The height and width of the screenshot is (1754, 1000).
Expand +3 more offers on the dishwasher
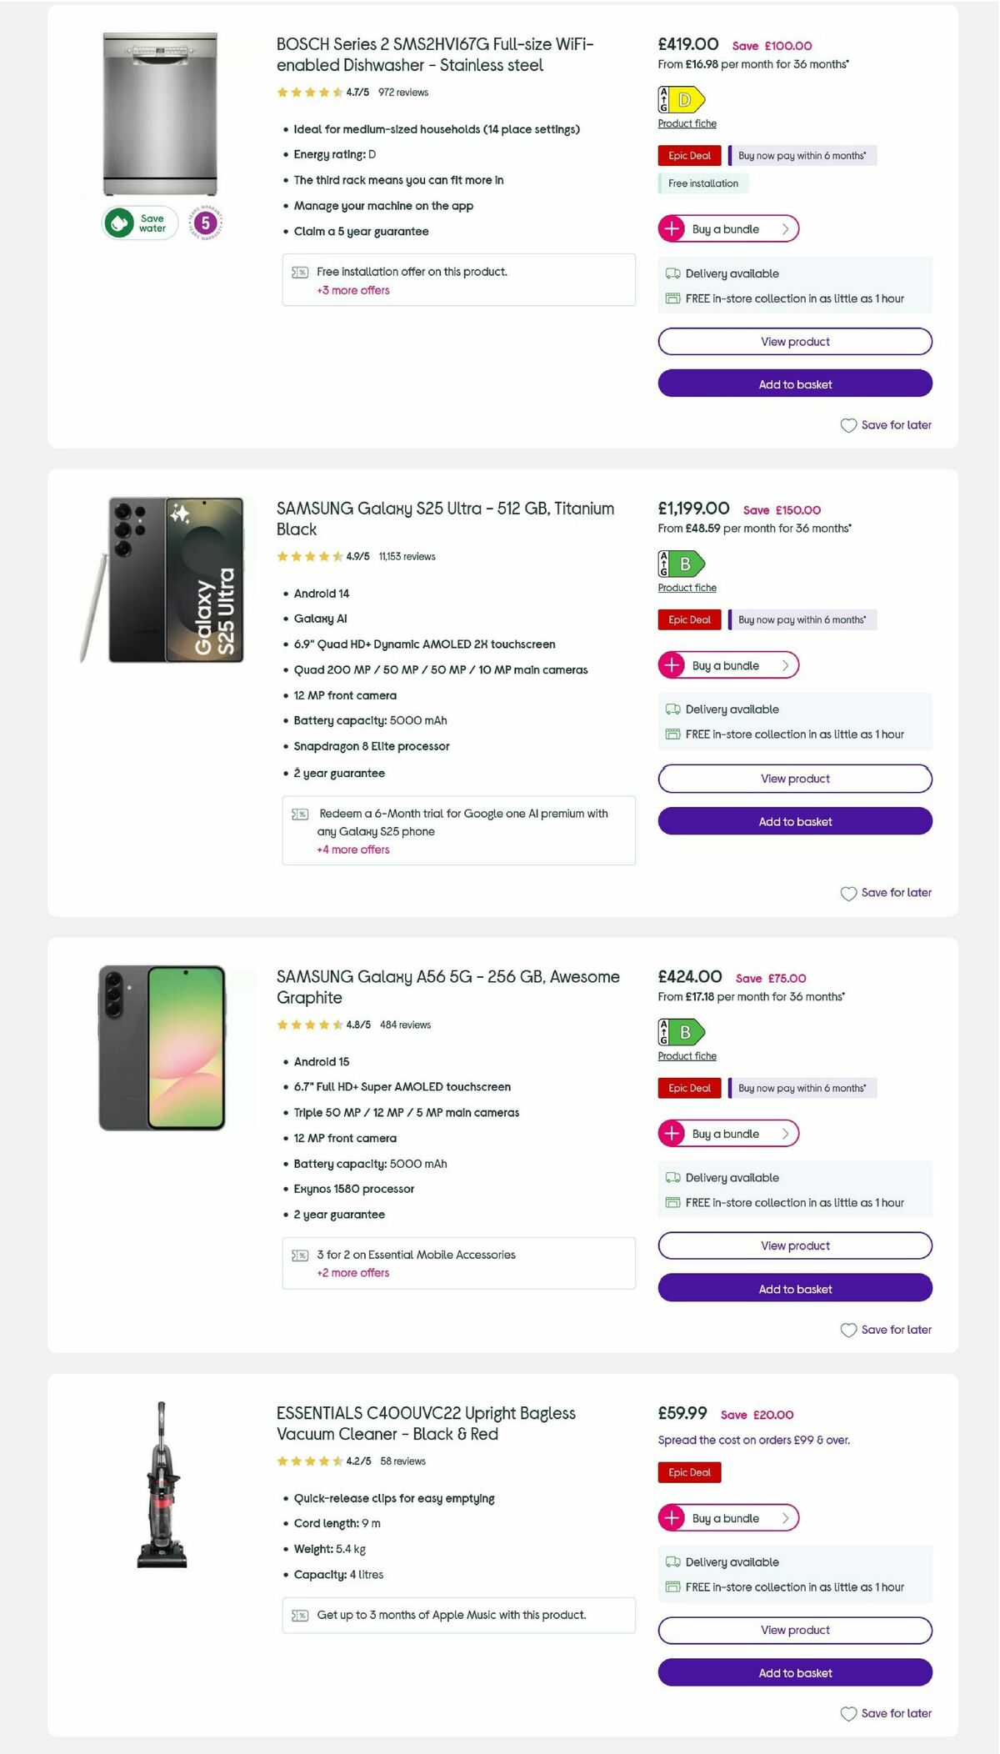(x=352, y=290)
